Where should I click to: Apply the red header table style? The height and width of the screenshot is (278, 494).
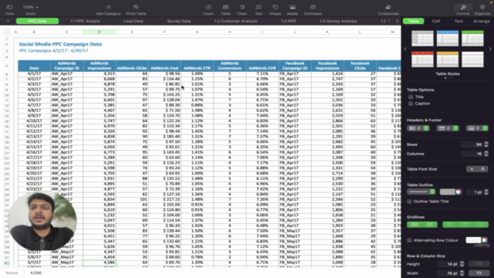coord(422,59)
